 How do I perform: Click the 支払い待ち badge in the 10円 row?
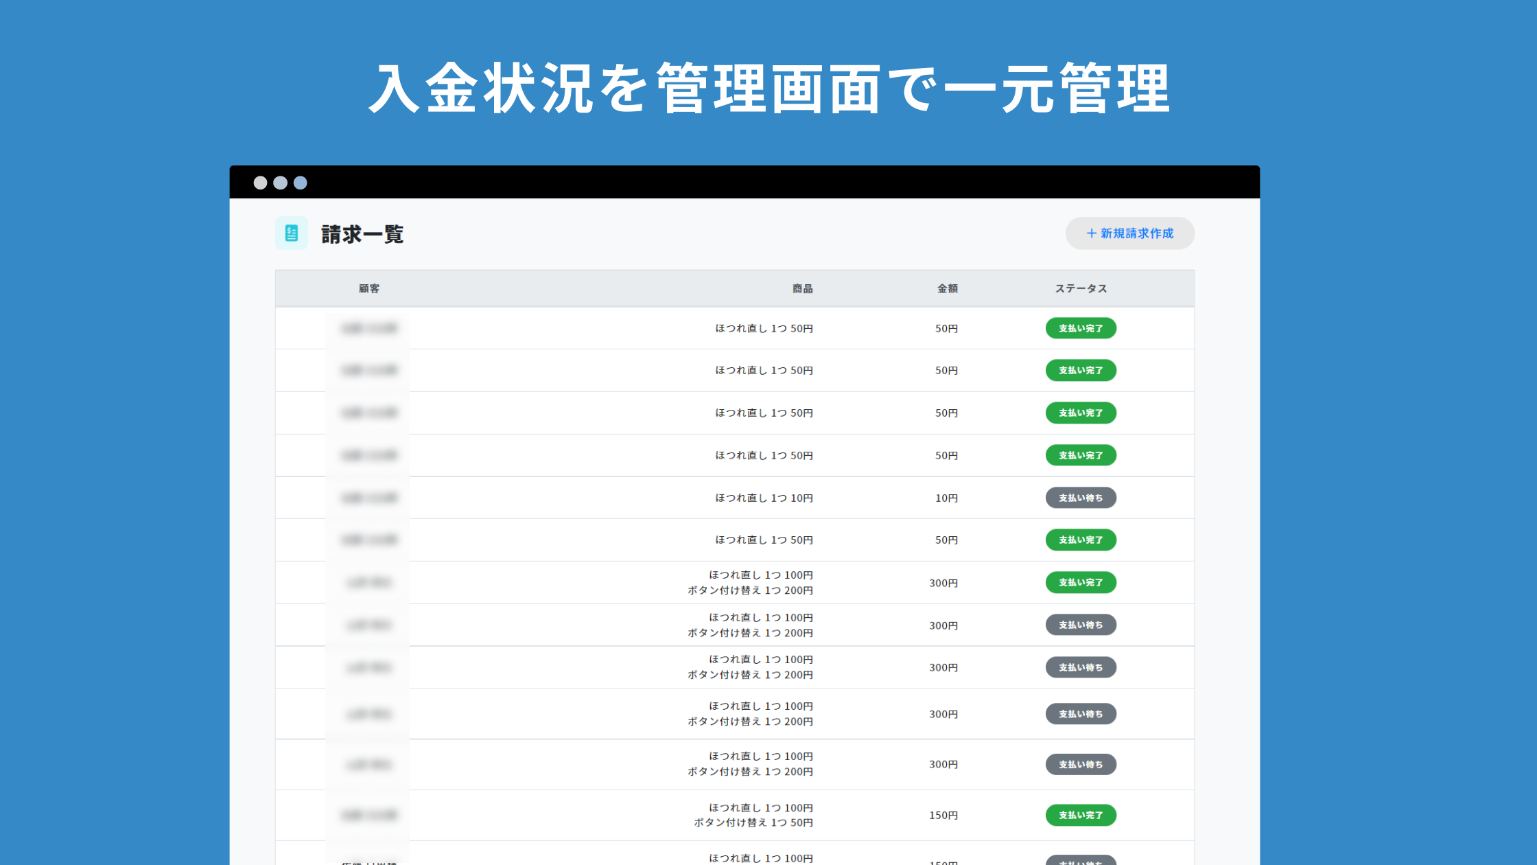click(x=1081, y=498)
